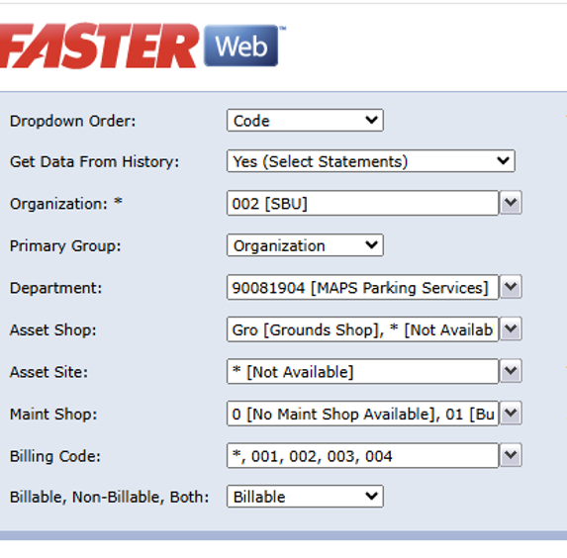Click the 'Organization: *' label

(x=66, y=204)
